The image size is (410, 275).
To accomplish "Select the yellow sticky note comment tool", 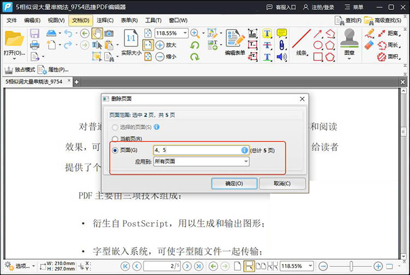I will click(x=282, y=33).
